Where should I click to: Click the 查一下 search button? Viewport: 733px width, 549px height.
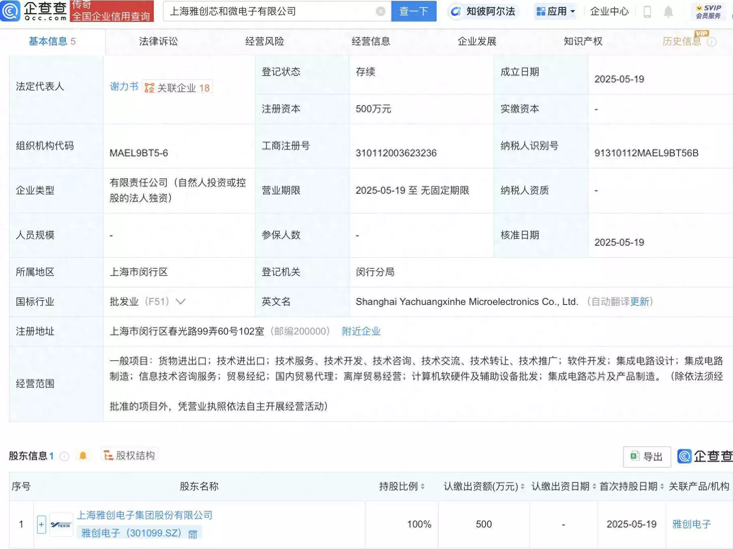(413, 11)
